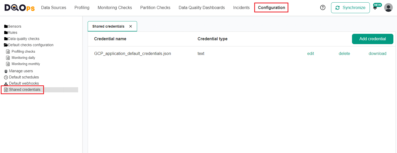Click the Sensors folder icon
The height and width of the screenshot is (153, 397).
[x=6, y=26]
